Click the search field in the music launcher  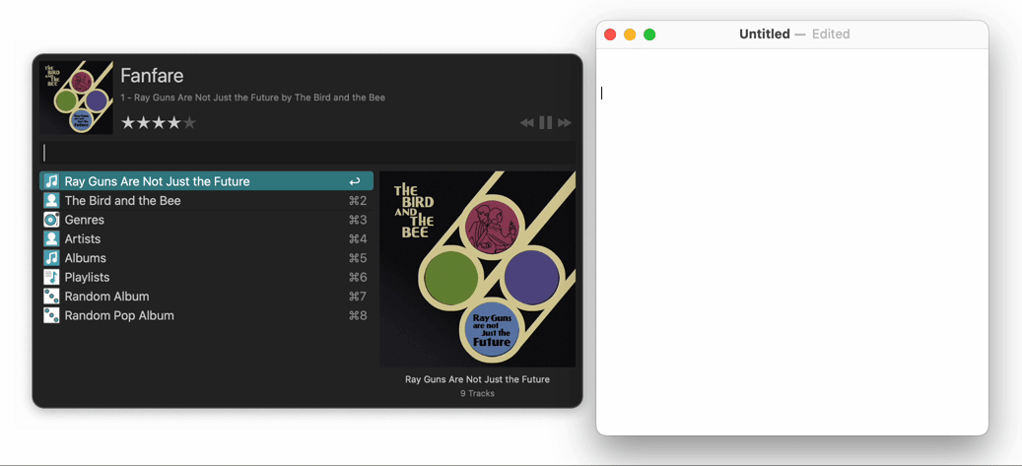click(307, 153)
